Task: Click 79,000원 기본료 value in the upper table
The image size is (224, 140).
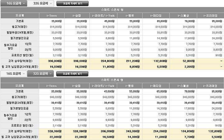Action: (189, 21)
